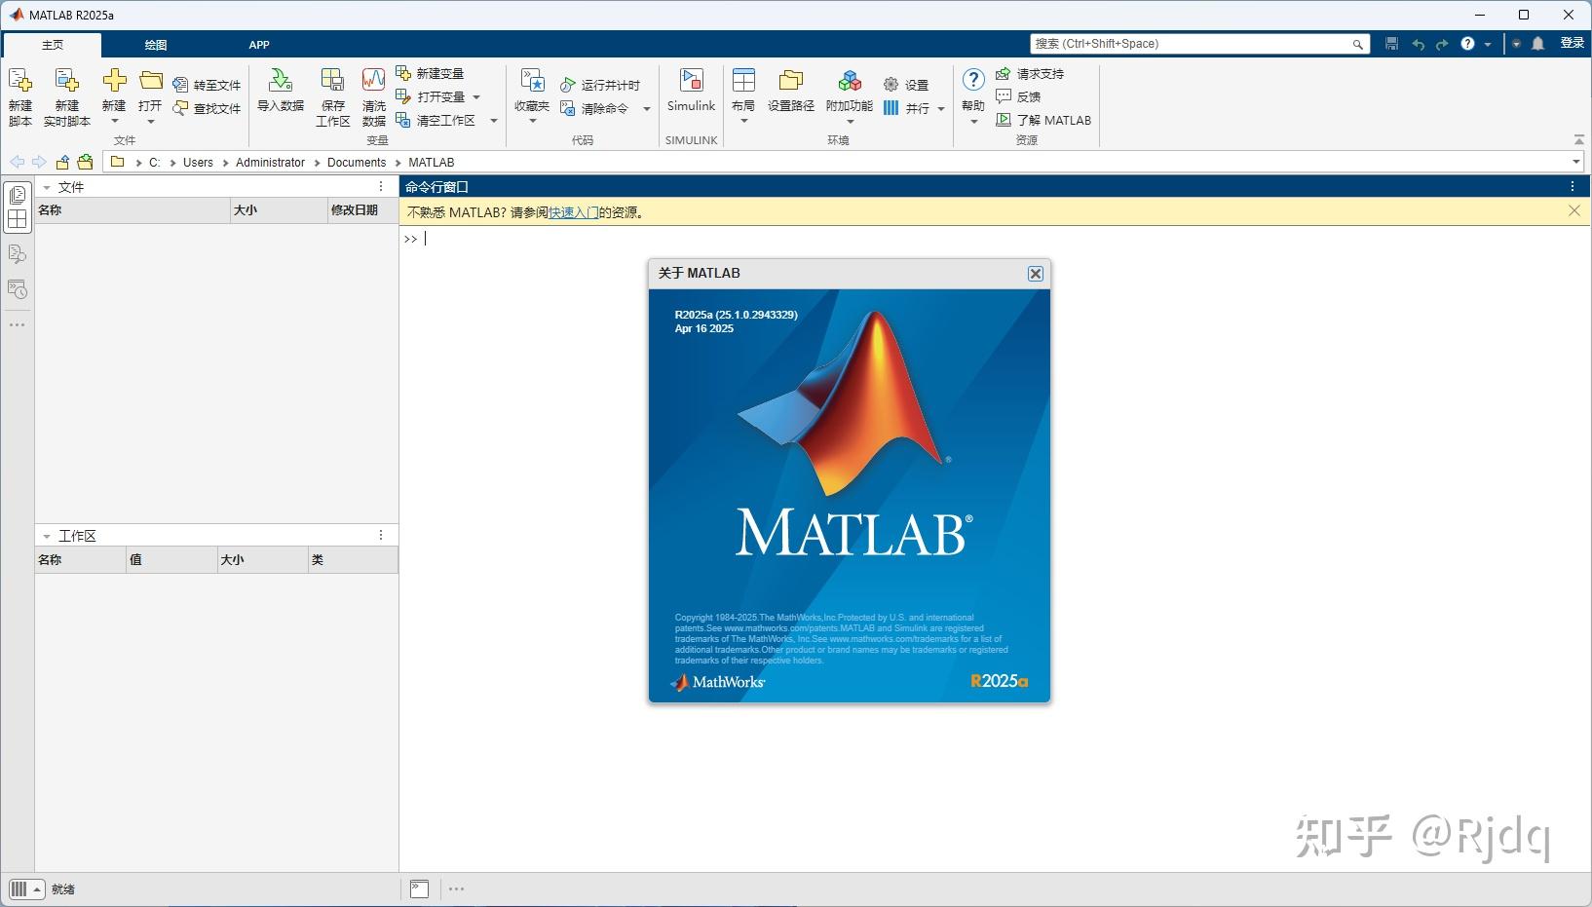Close the 关于 MATLAB dialog
Screen dimensions: 1592x907
click(1035, 274)
